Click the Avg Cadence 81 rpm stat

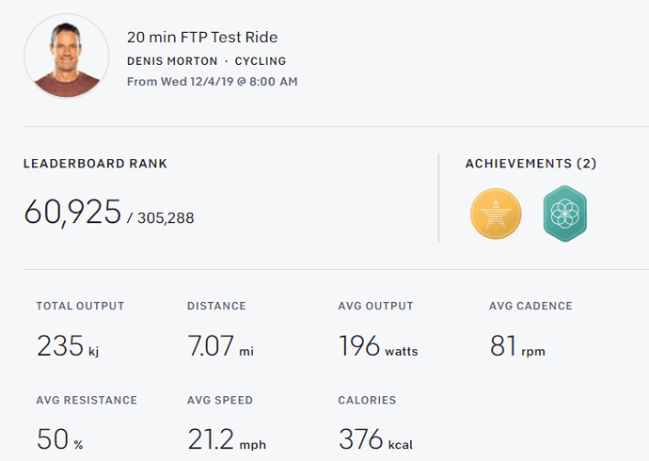click(x=517, y=346)
